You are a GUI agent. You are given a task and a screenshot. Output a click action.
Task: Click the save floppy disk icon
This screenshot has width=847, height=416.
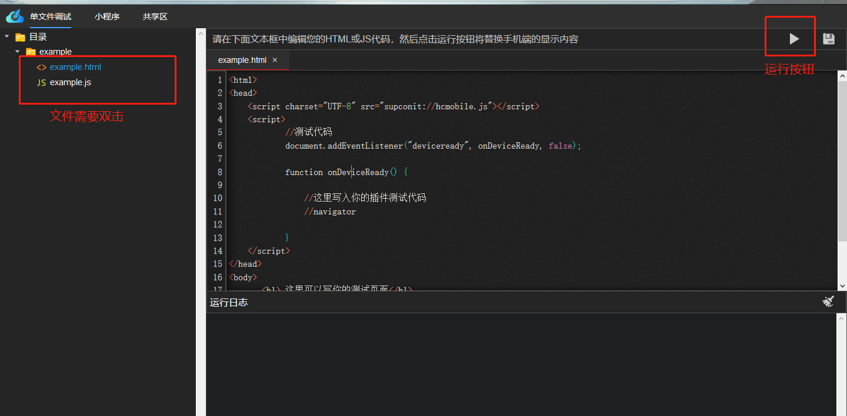[829, 39]
